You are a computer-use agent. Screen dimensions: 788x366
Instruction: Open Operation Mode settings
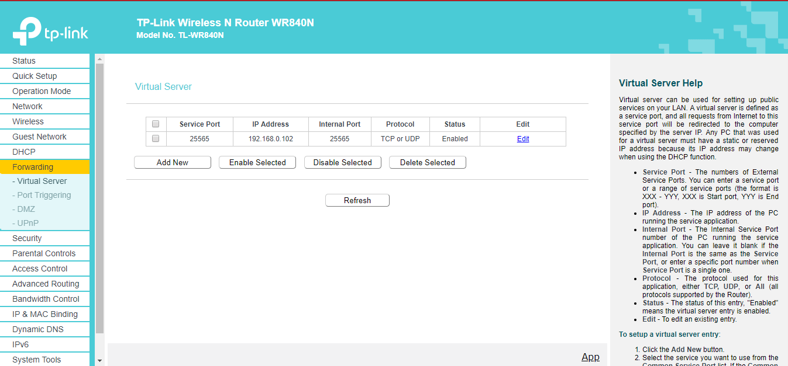point(44,91)
